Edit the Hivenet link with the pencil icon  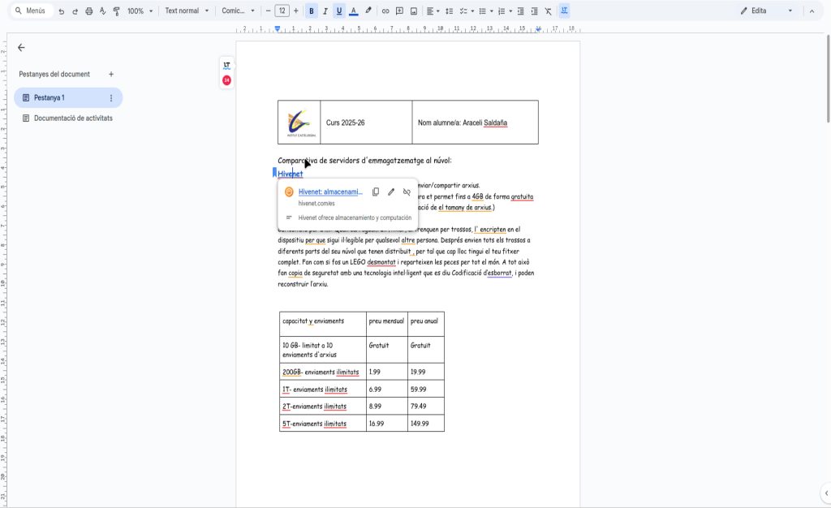pyautogui.click(x=391, y=192)
